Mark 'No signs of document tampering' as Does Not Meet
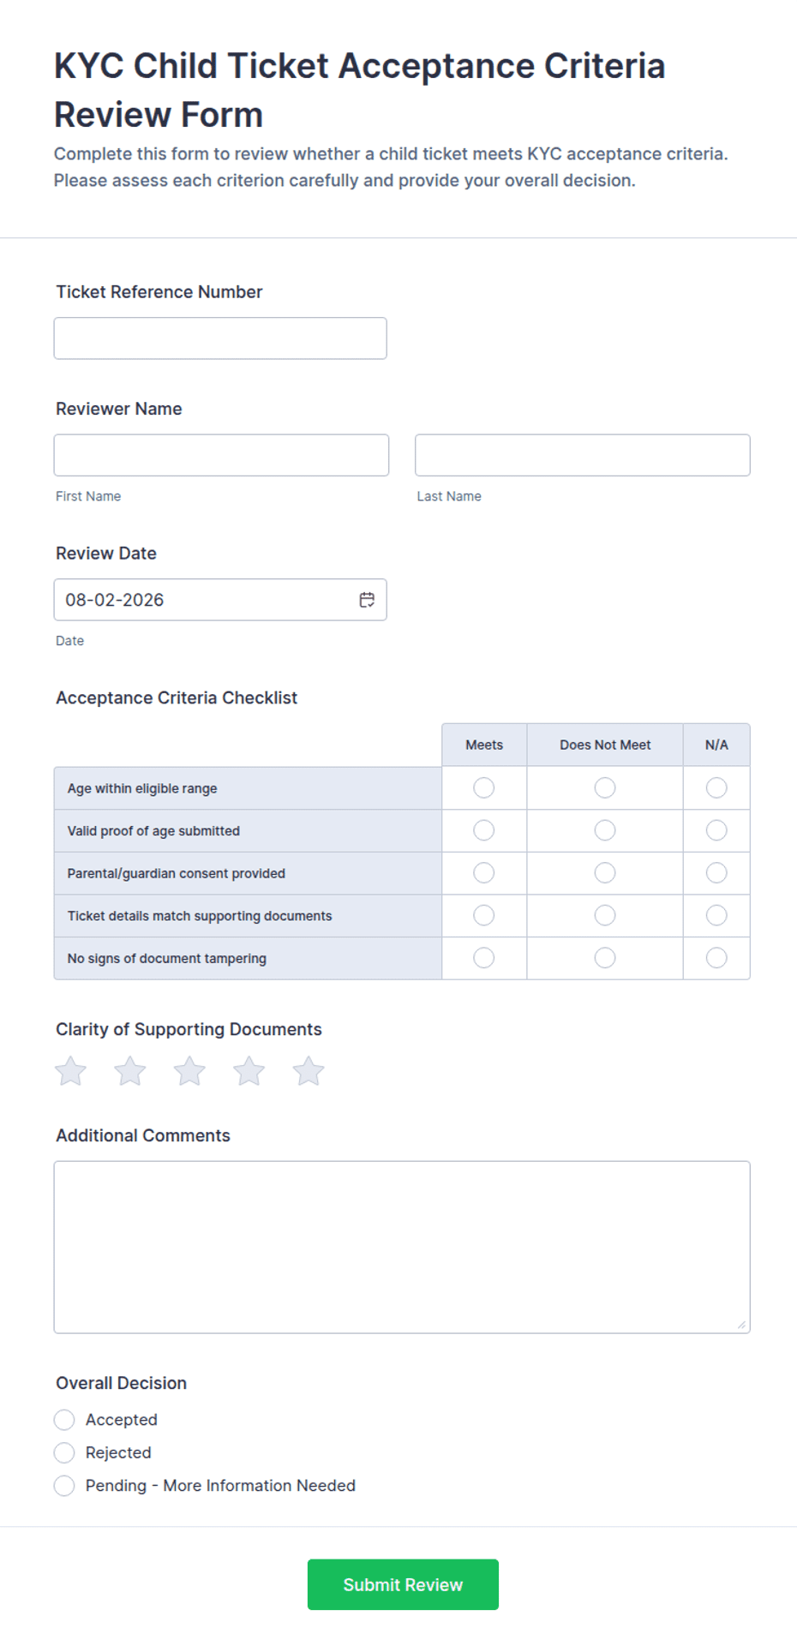Screen dimensions: 797x1652 pos(605,958)
